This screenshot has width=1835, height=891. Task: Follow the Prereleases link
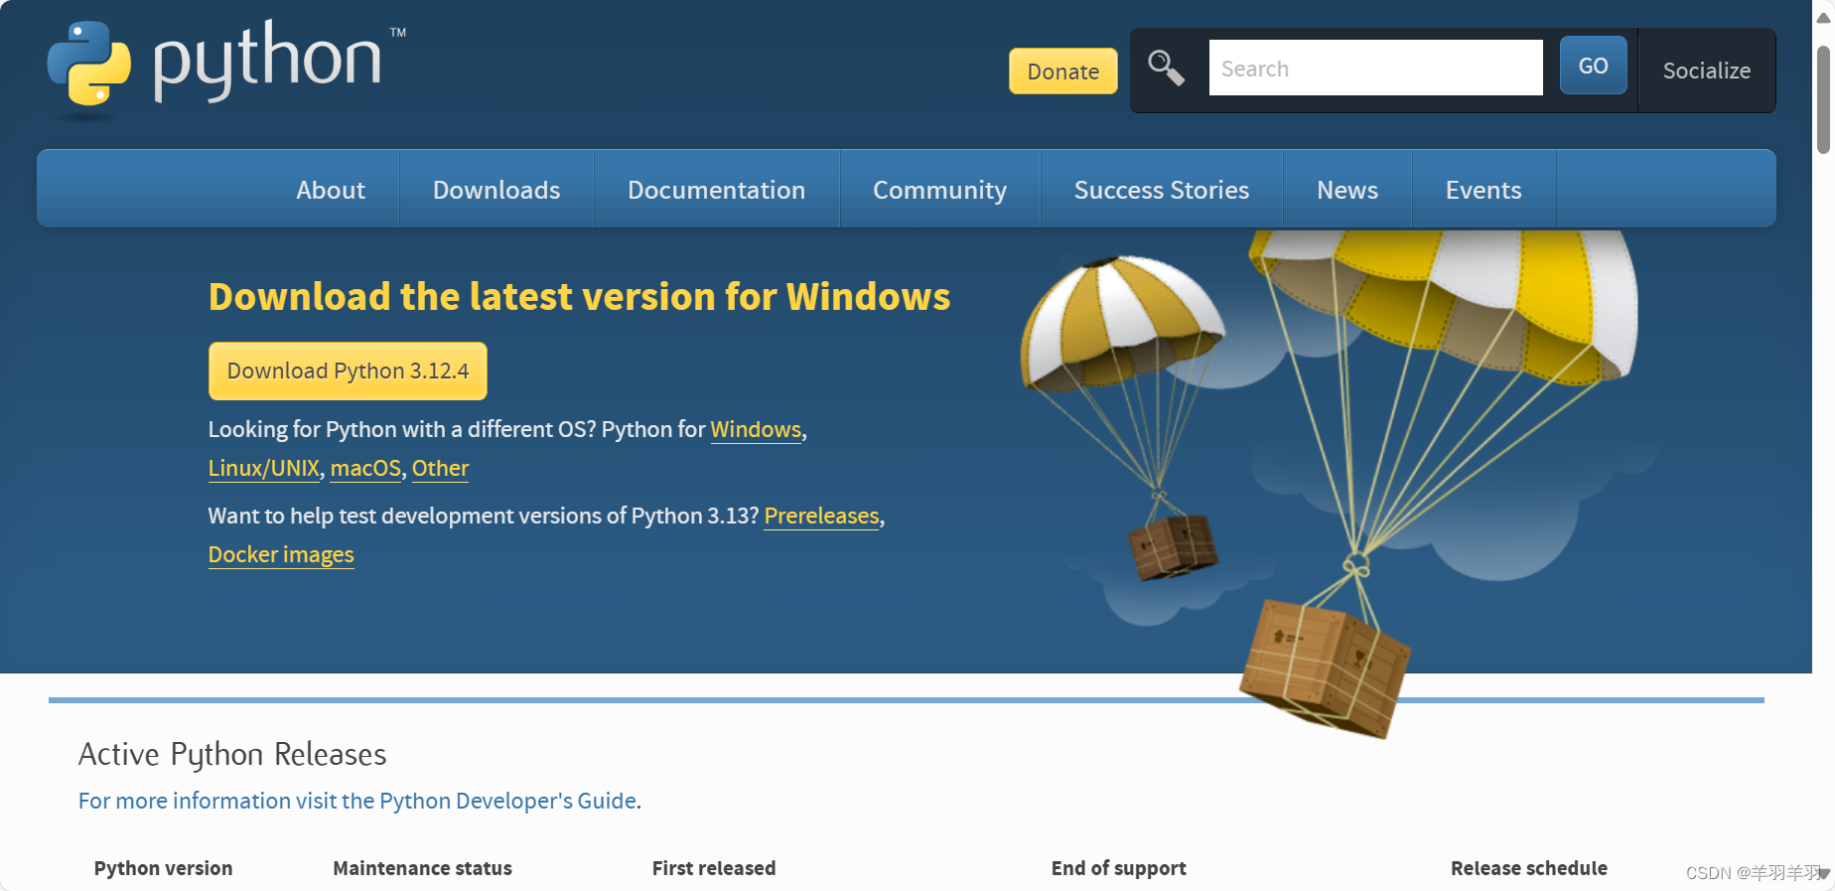tap(821, 516)
